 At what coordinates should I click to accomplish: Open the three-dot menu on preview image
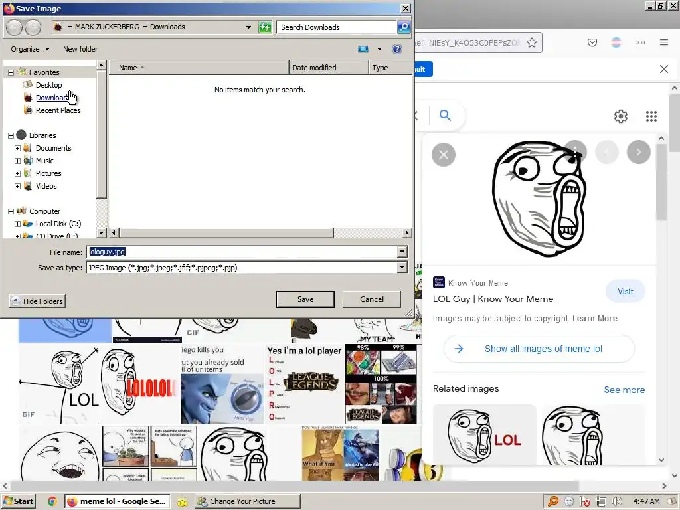click(x=575, y=152)
